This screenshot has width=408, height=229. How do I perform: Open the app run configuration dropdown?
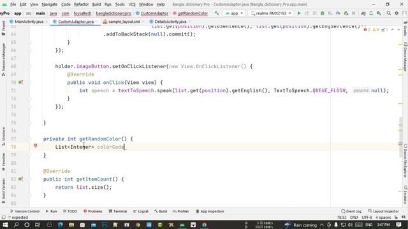point(234,13)
